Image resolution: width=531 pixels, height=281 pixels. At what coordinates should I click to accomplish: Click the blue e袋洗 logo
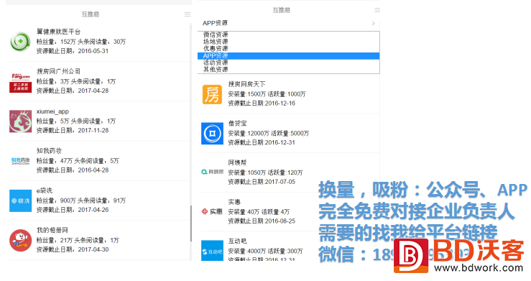tap(20, 201)
